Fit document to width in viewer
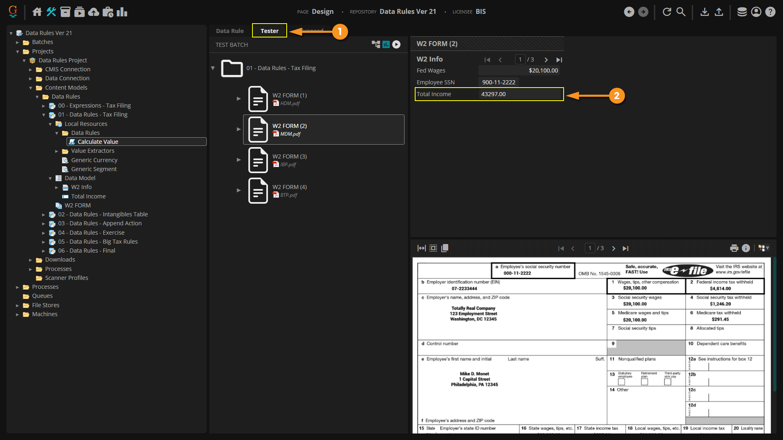This screenshot has width=783, height=440. (x=421, y=248)
